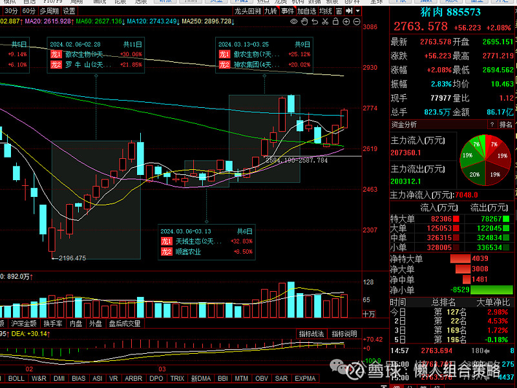The image size is (517, 388).
Task: Switch to the BIAS indicator
Action: coord(78,378)
